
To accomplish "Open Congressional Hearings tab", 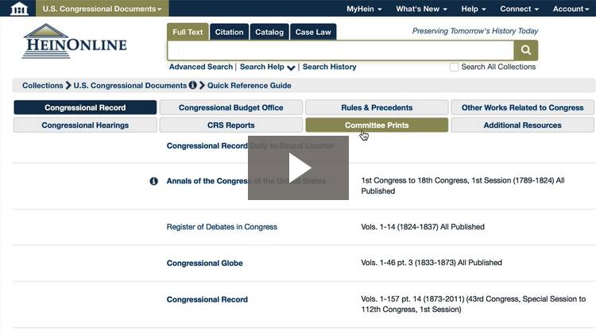I will tap(85, 125).
